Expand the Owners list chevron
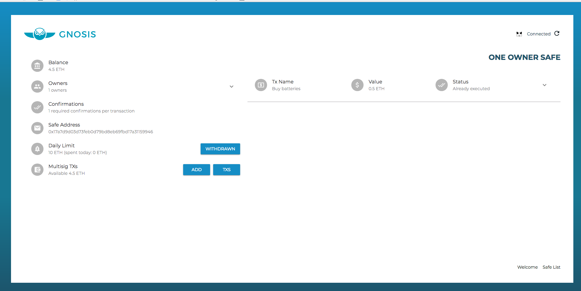This screenshot has height=291, width=581. [x=232, y=87]
